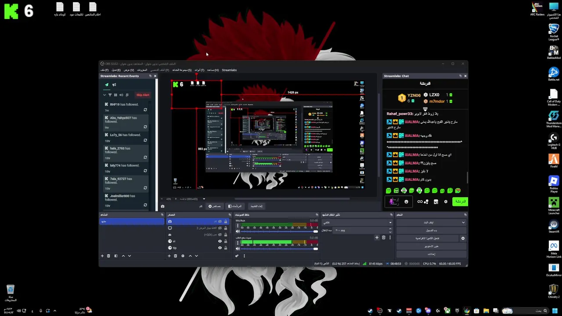Open source properties gear in Sources dock
This screenshot has height=316, width=562.
[183, 256]
